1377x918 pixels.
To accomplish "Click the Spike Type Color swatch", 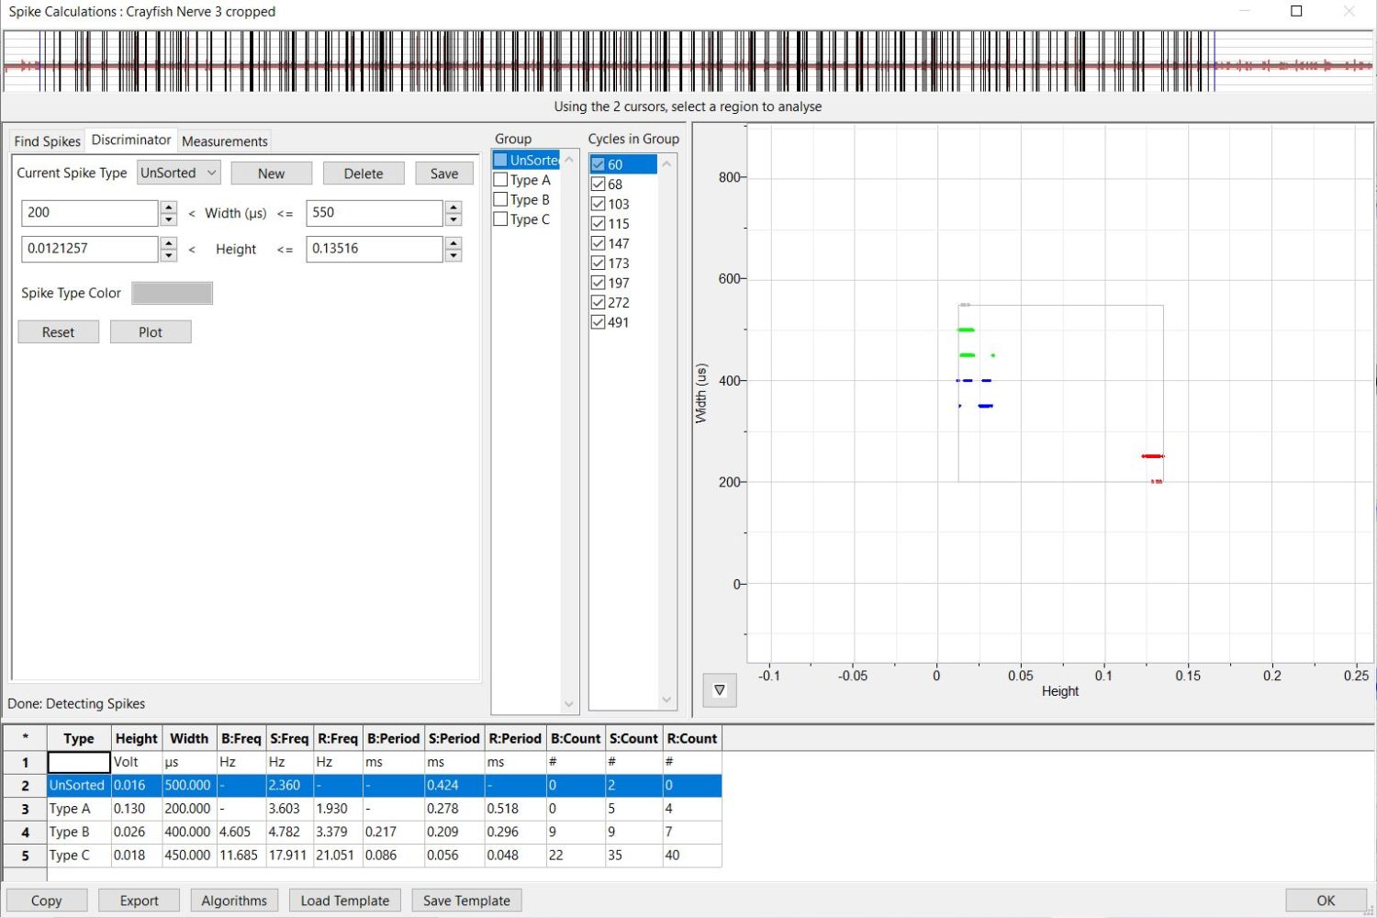I will click(x=172, y=293).
